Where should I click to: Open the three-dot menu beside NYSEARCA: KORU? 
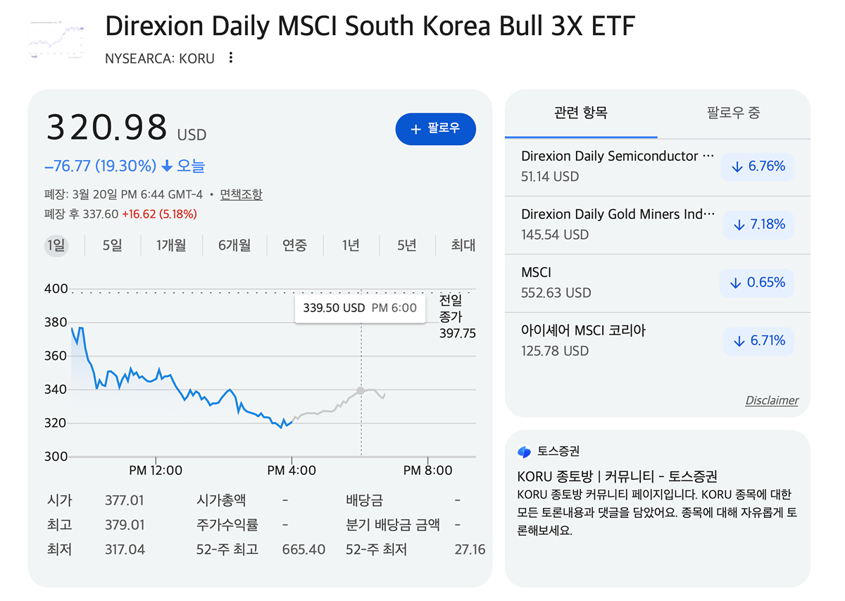click(x=231, y=58)
